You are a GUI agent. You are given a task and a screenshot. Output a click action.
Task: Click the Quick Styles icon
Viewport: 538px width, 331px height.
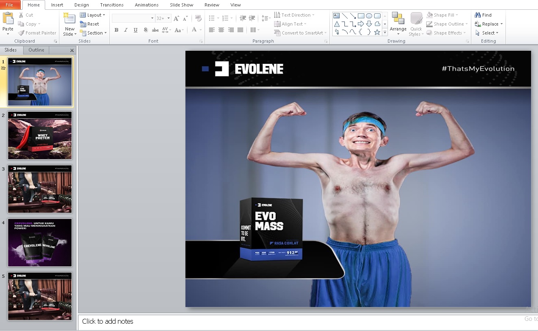click(416, 24)
